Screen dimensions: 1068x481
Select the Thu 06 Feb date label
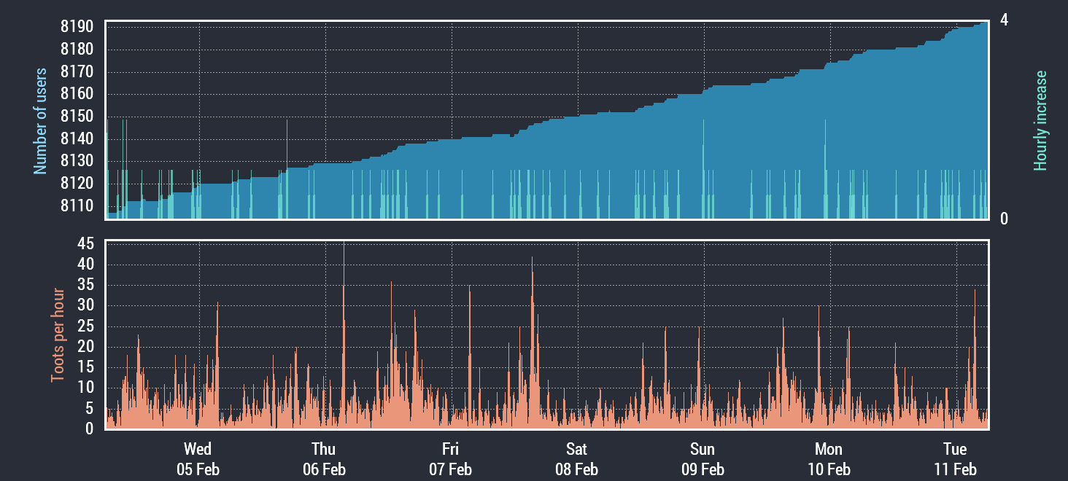click(x=324, y=459)
